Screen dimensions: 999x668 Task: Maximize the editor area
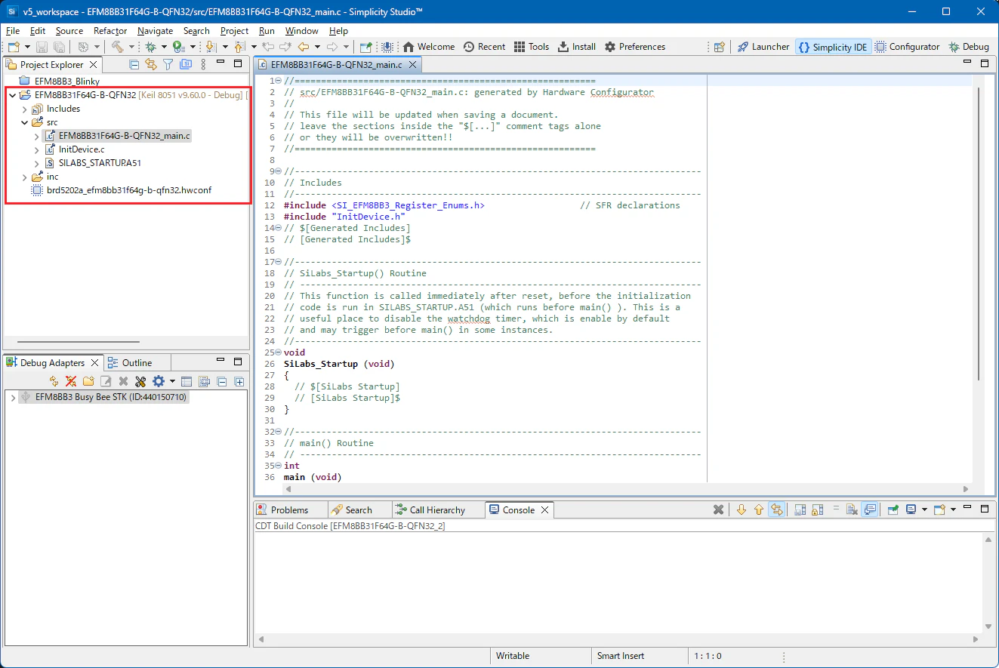(984, 63)
